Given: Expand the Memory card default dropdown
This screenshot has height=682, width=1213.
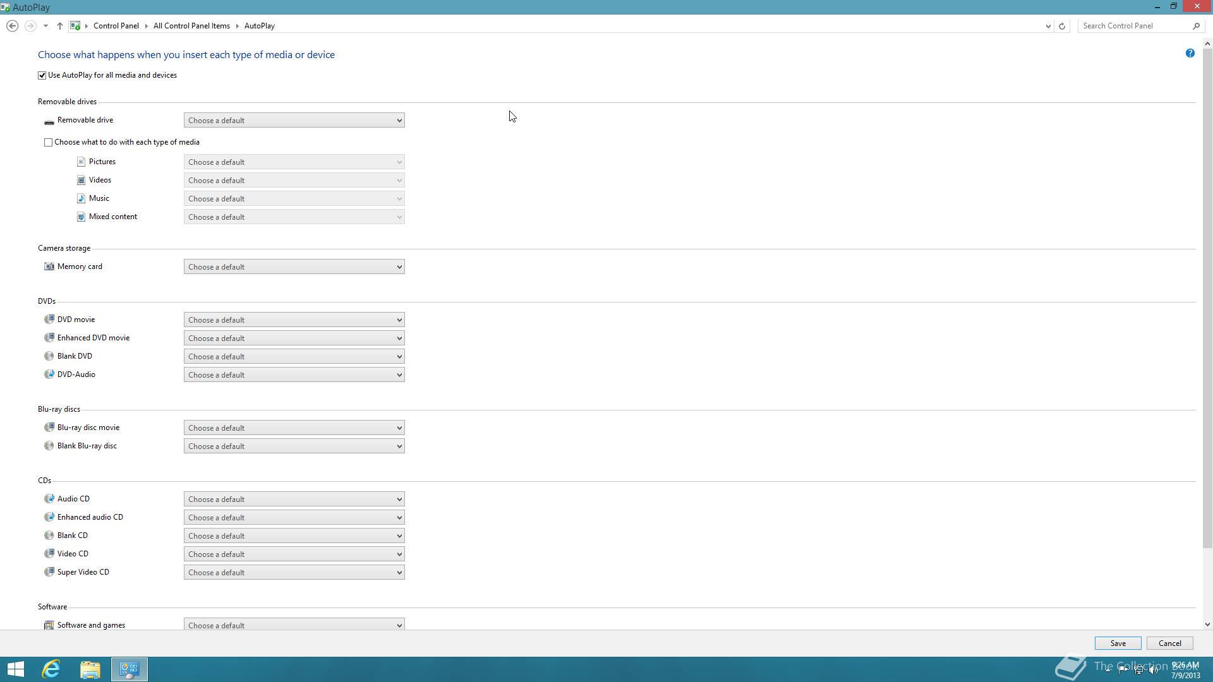Looking at the screenshot, I should pos(294,266).
